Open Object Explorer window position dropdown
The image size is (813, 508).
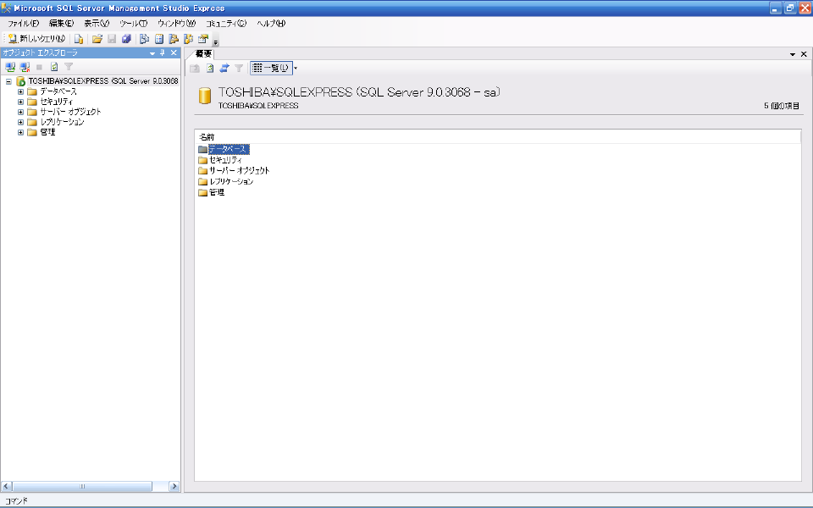point(152,52)
